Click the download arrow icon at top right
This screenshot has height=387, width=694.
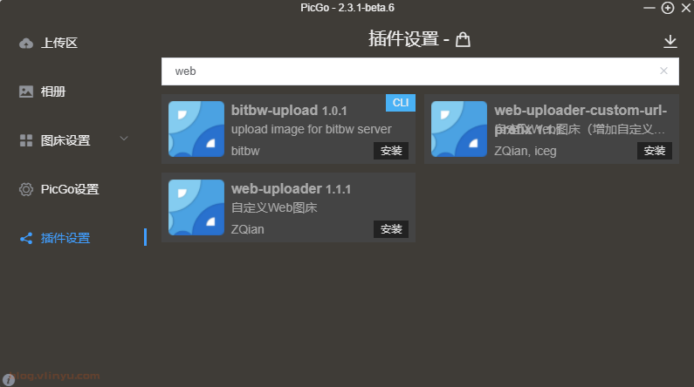670,41
